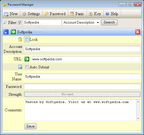Click the key icon next to Password
The width and height of the screenshot is (144, 135).
click(46, 14)
